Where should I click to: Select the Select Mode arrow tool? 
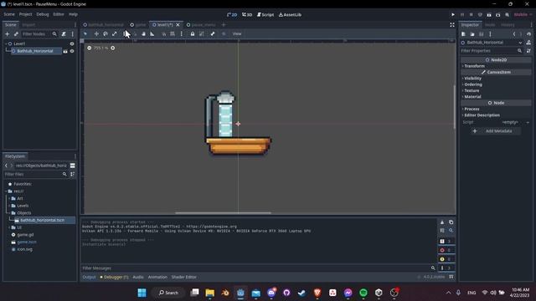pos(85,33)
